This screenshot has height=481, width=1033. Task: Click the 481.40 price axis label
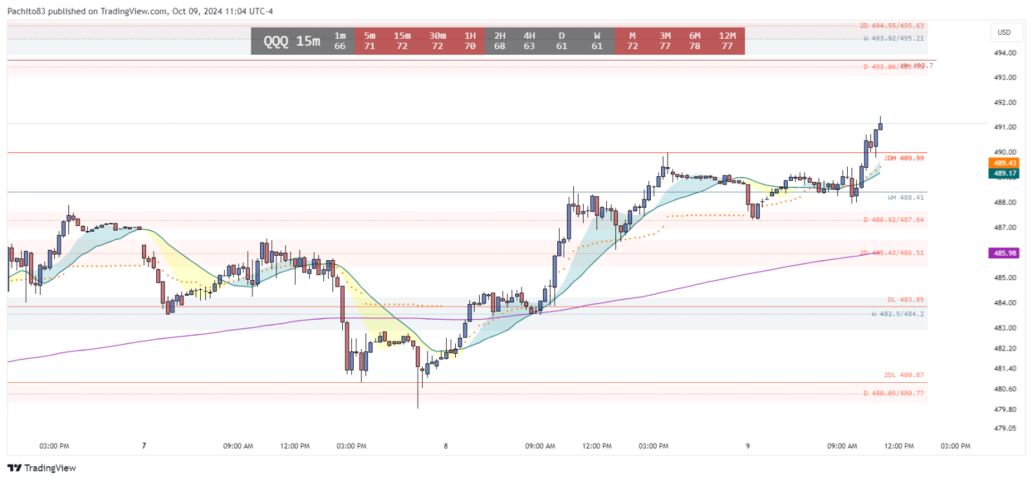1005,369
